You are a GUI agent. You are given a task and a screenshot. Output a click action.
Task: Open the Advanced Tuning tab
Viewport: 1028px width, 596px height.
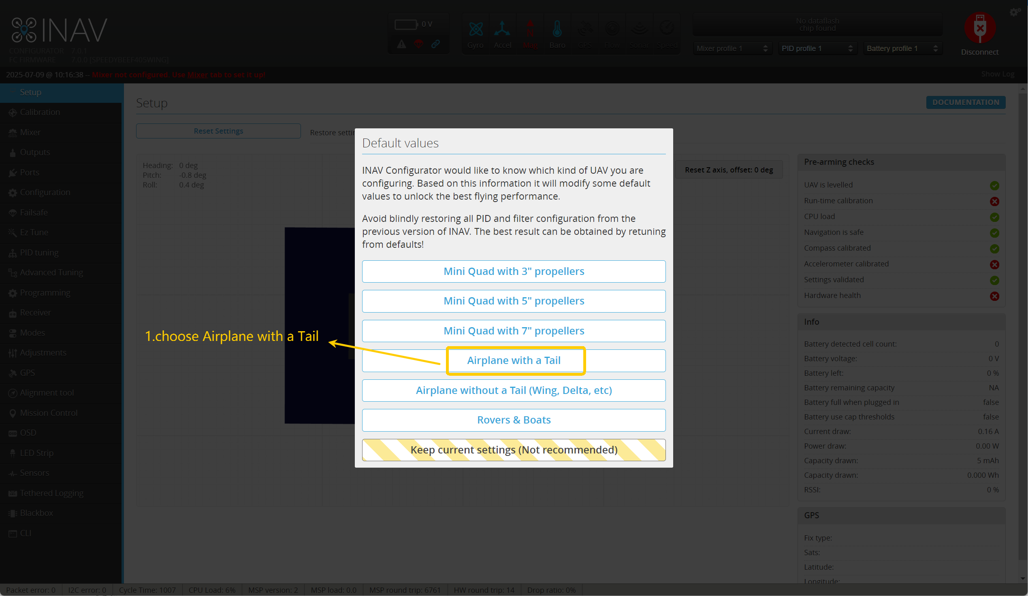(61, 273)
